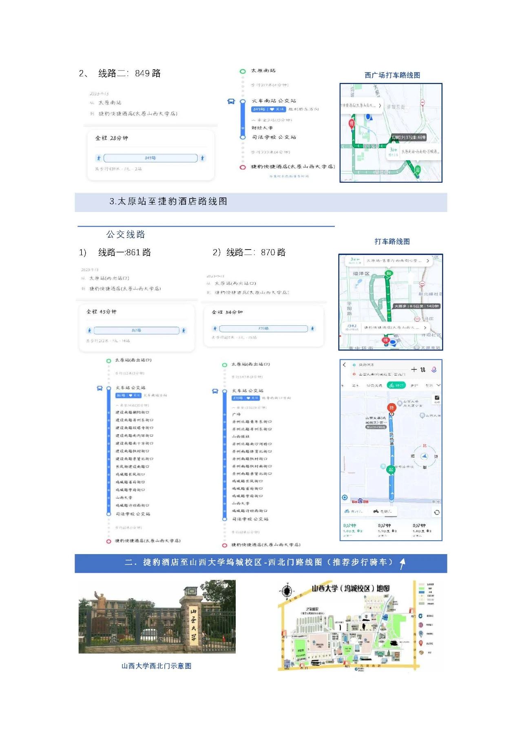Open 太原站 pickup bubble chevron on taxi map
Screen dimensions: 522x738
coord(427,261)
